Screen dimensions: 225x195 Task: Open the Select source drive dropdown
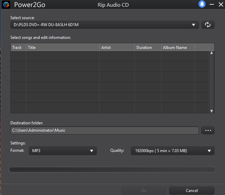(105, 25)
